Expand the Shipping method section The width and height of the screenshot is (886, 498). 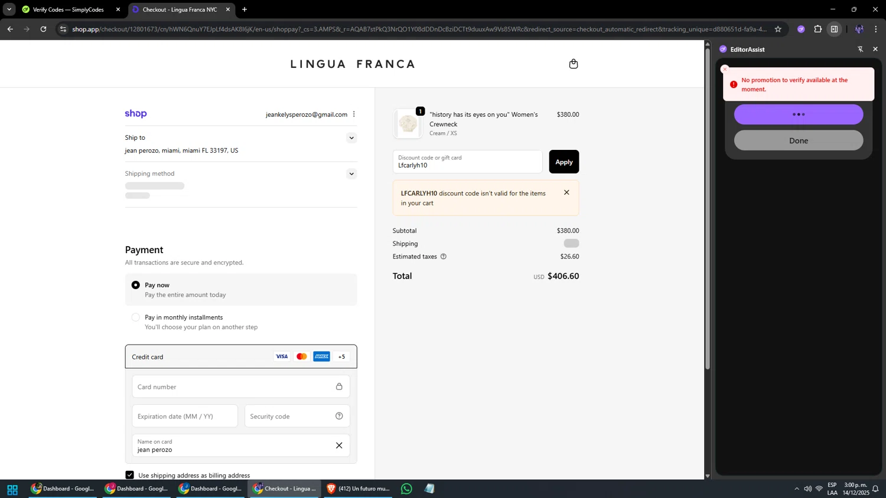point(351,174)
